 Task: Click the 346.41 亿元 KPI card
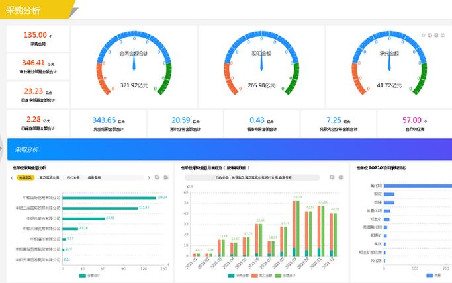38,67
